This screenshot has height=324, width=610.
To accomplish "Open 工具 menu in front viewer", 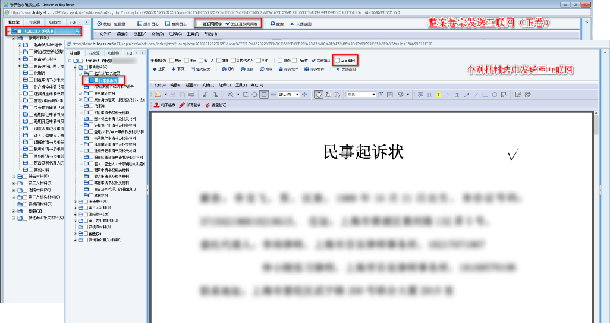I will coord(241,85).
